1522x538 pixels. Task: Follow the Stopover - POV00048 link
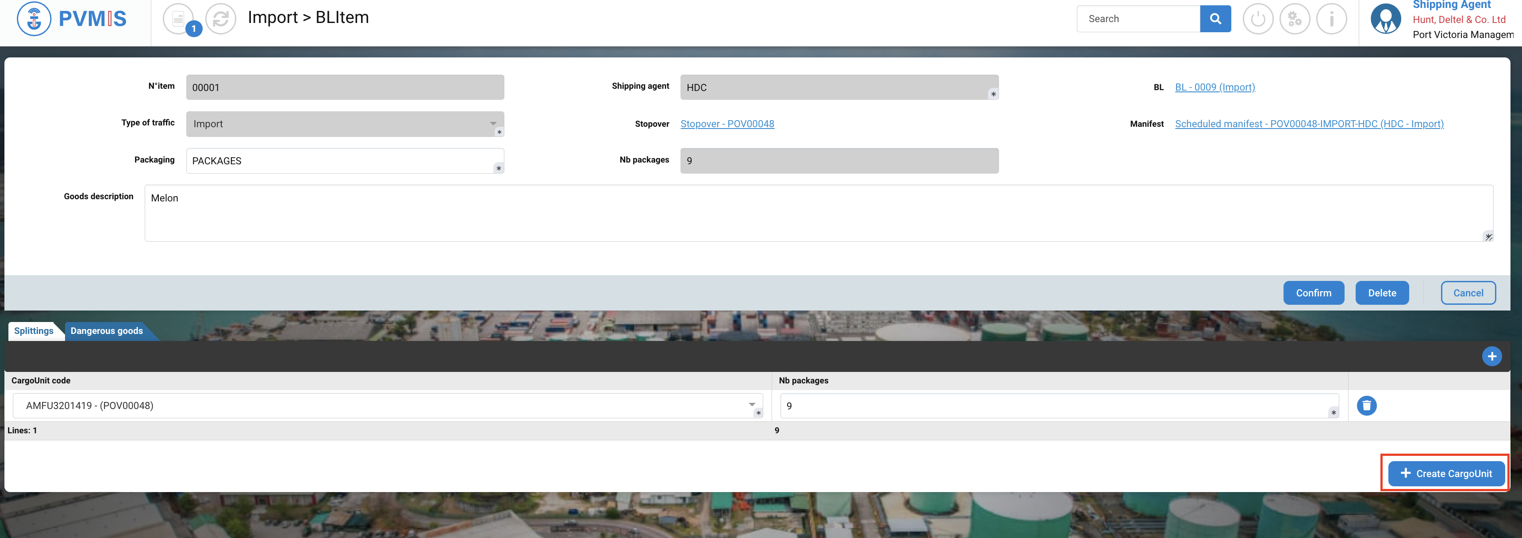(x=727, y=124)
